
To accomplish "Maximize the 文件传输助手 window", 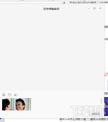I will point(94,8).
